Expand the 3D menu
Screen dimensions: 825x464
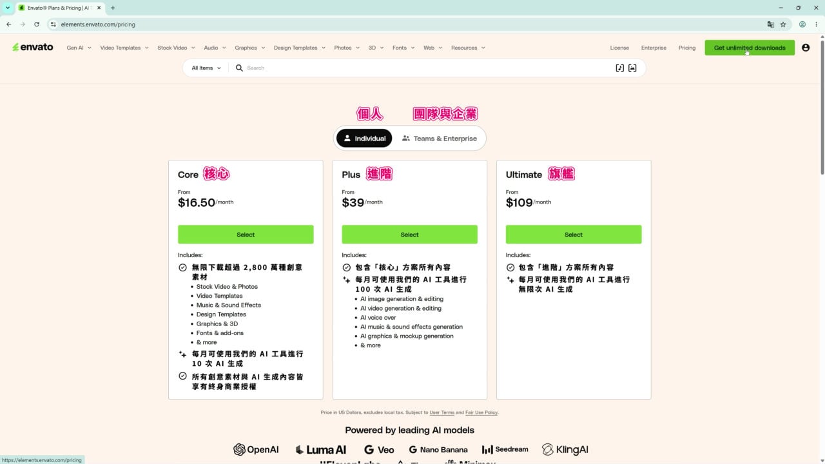point(376,48)
